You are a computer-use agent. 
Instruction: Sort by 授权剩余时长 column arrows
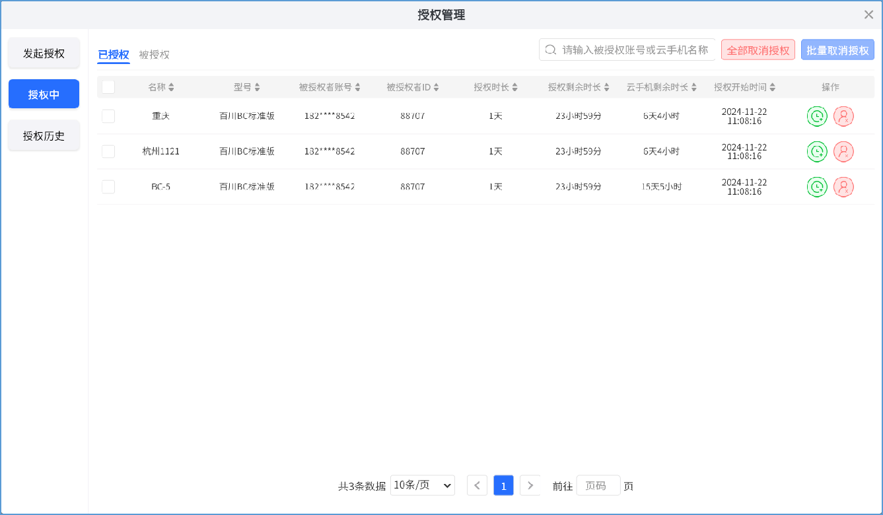[x=606, y=87]
